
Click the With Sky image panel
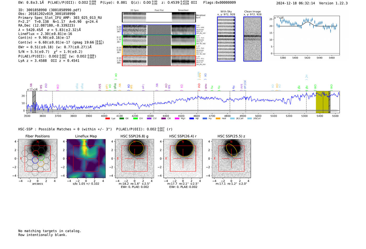[x=226, y=39]
